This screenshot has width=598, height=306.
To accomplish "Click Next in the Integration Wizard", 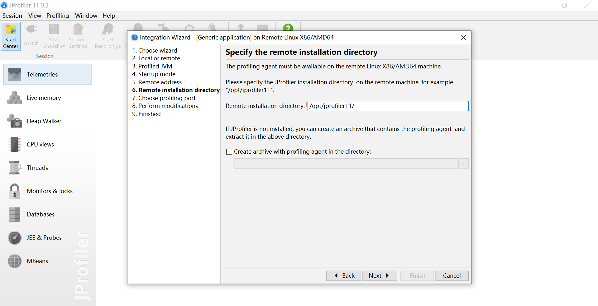I will pyautogui.click(x=379, y=276).
